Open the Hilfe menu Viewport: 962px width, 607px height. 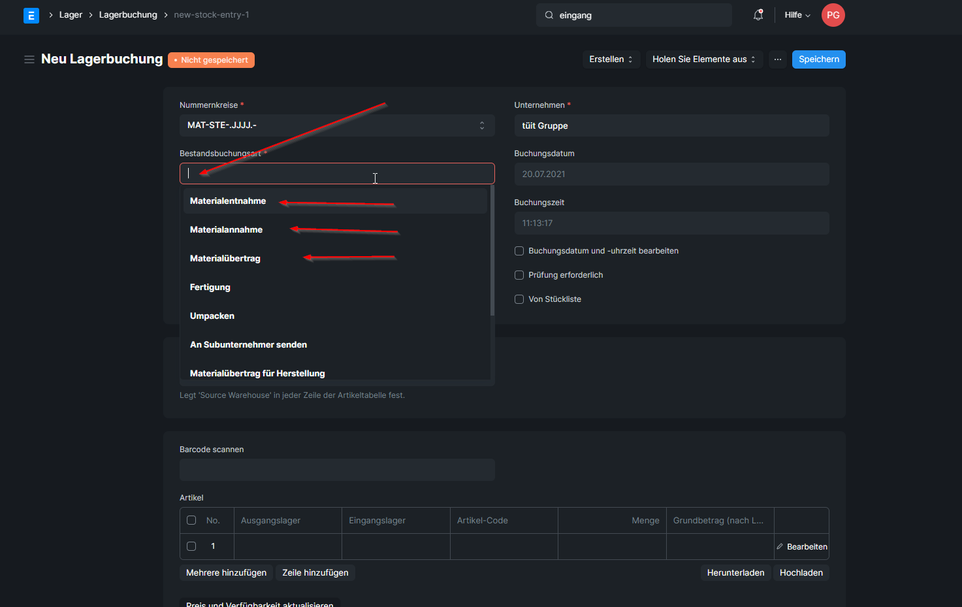tap(797, 15)
